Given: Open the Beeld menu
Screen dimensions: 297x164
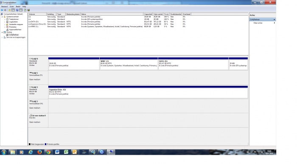Looking at the screenshot, I should (x=18, y=7).
